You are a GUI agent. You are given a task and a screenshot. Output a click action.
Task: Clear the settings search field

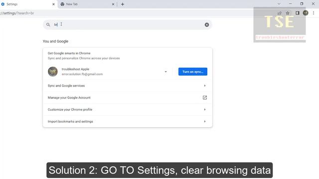(207, 25)
